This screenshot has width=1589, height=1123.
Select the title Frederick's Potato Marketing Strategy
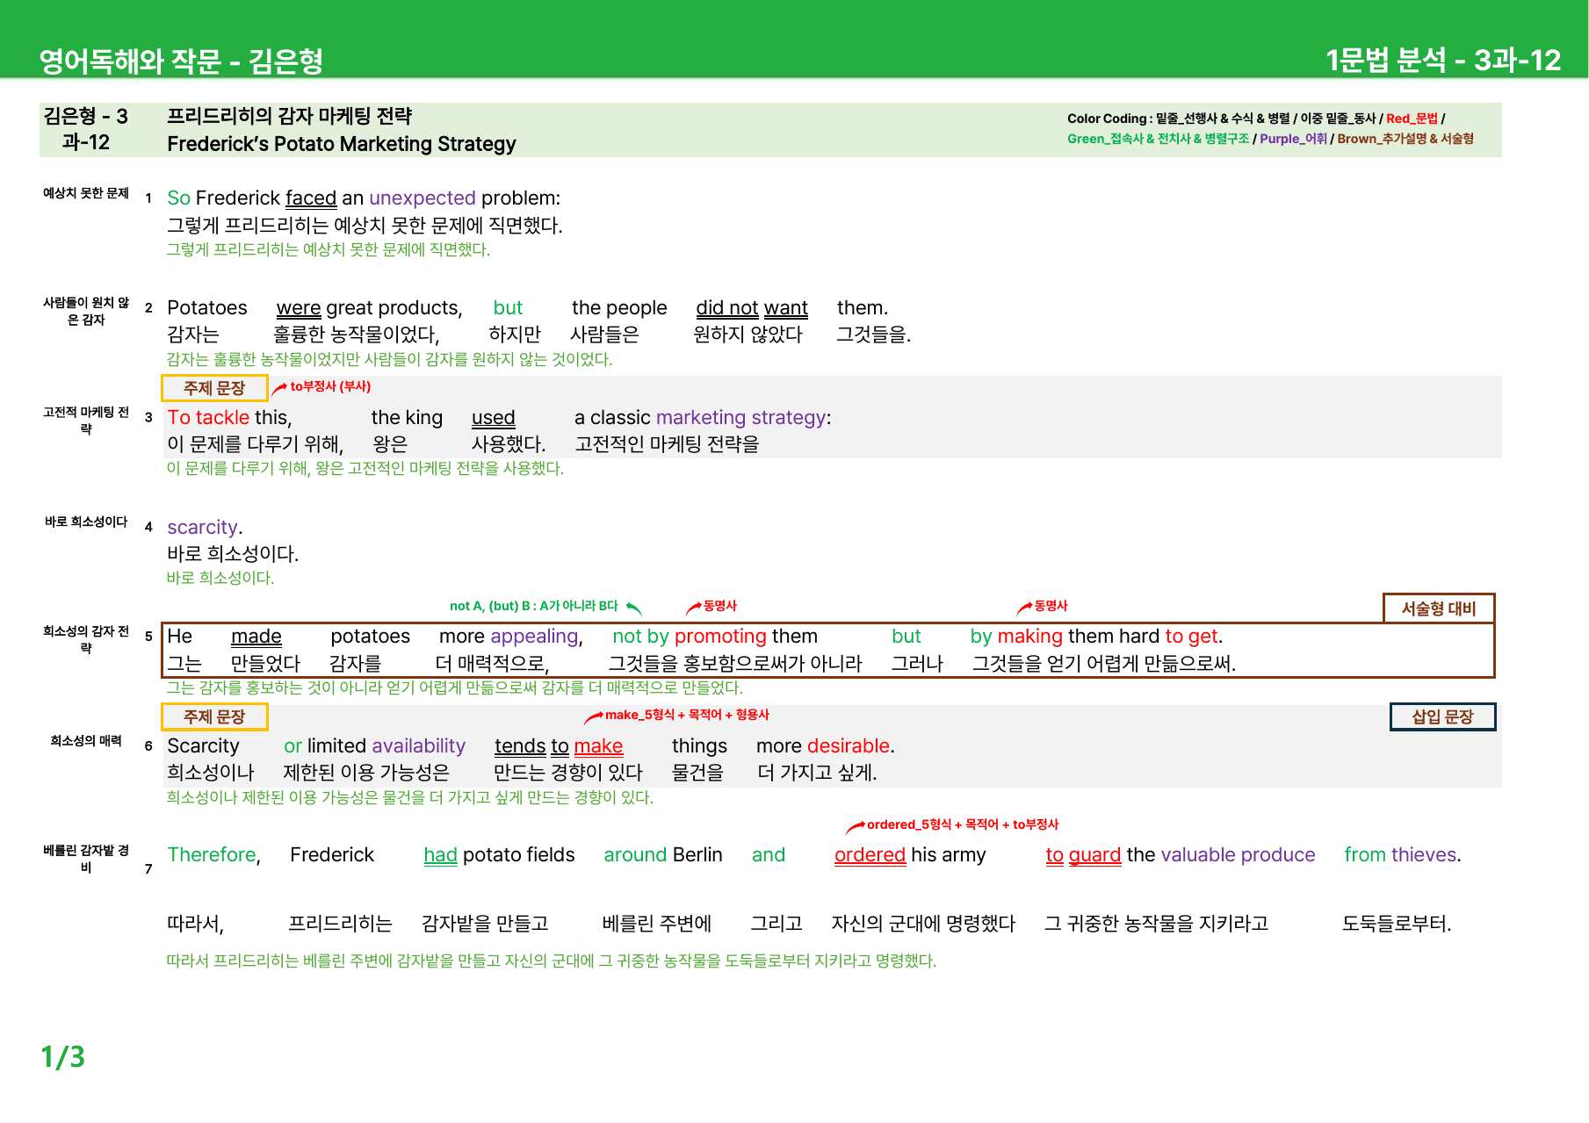tap(342, 144)
